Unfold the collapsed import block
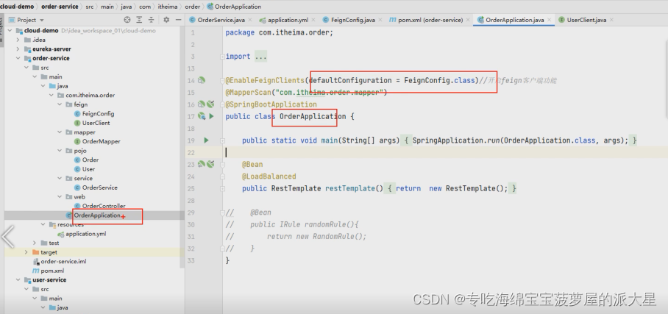 pos(222,56)
